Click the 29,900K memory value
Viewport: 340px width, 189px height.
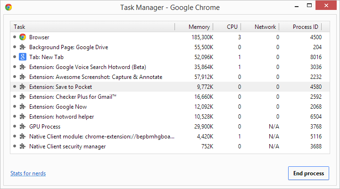coord(204,127)
